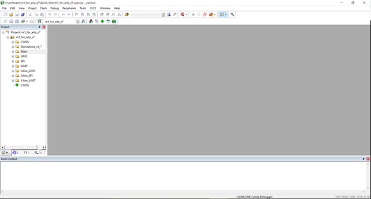
Task: Click the Pack Installer icon
Action: (114, 22)
